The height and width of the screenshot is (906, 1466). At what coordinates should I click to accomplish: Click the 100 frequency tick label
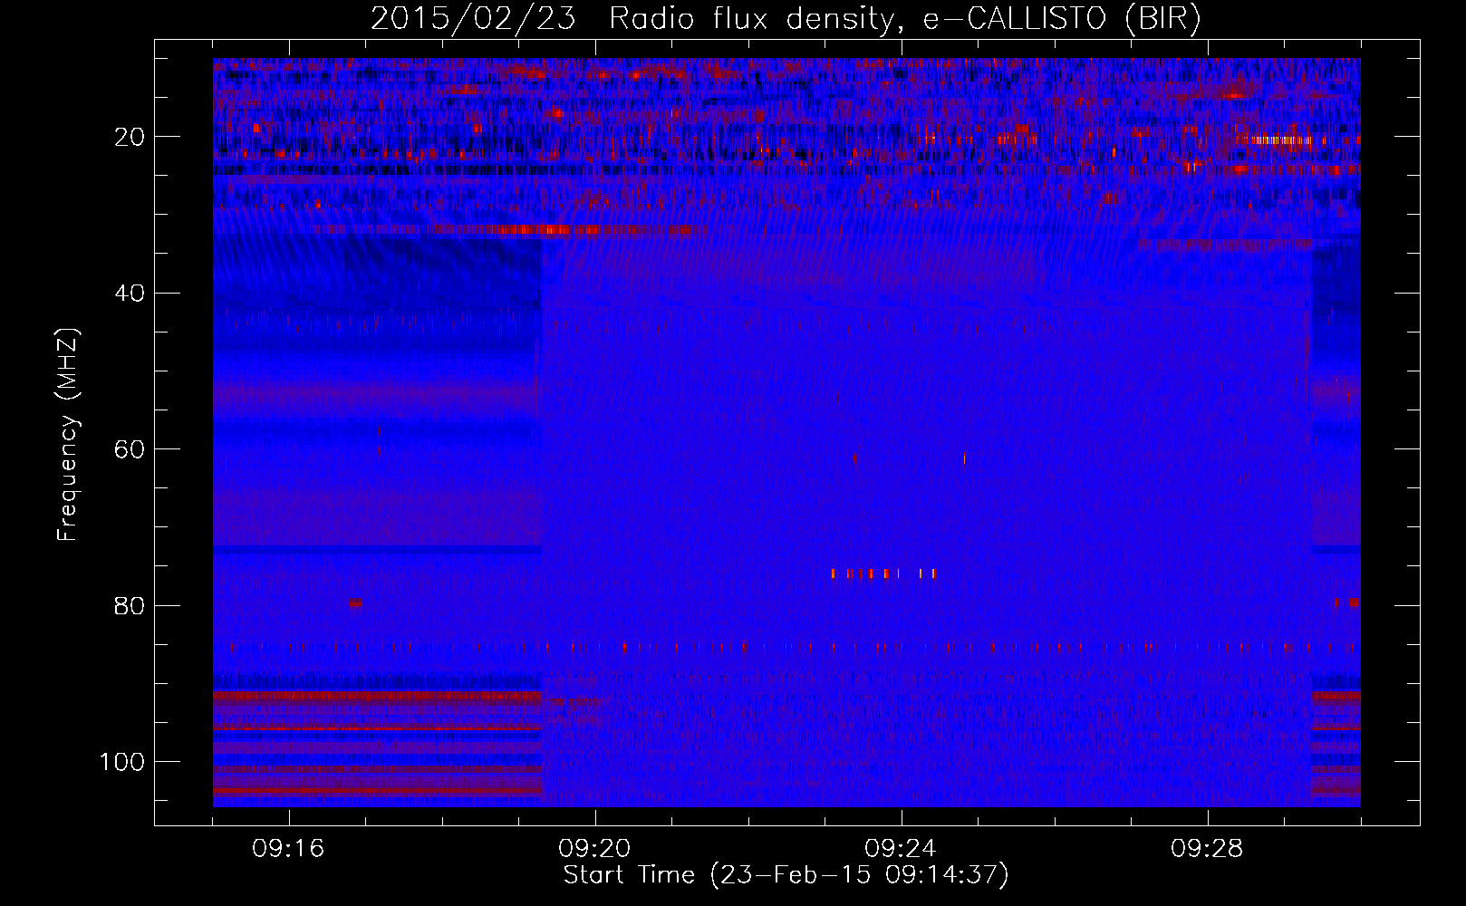click(x=122, y=762)
